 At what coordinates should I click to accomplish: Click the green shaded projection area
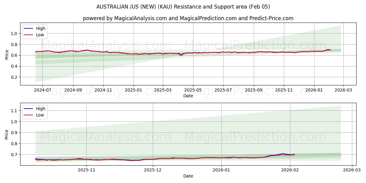(x=305, y=40)
